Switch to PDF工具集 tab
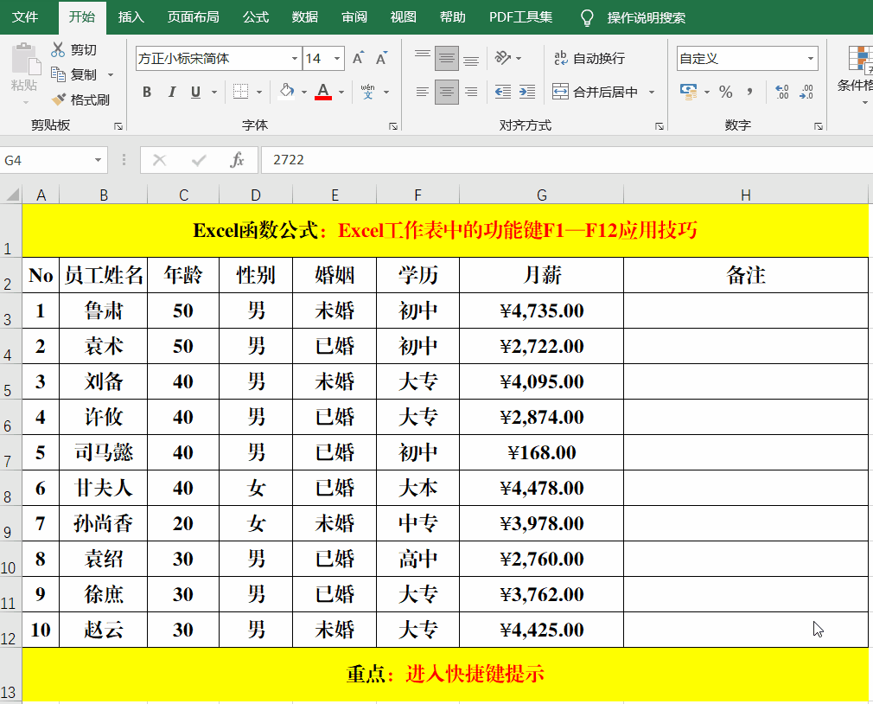Viewport: 873px width, 704px height. [x=521, y=17]
